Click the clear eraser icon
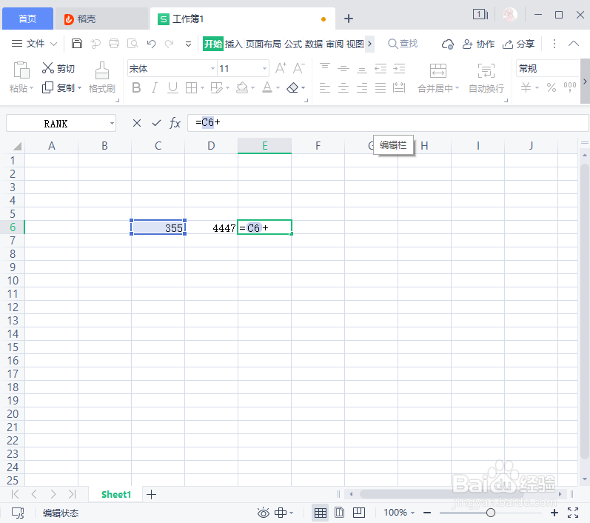590x523 pixels. (x=292, y=88)
